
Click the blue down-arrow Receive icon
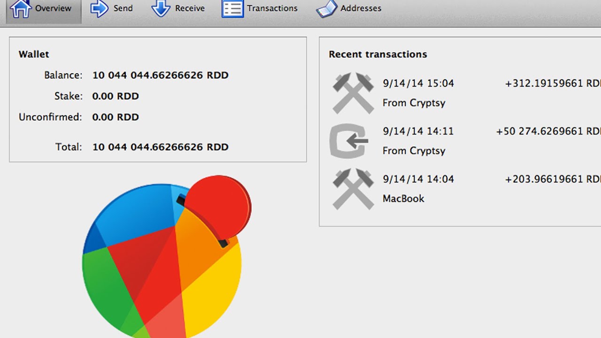pos(161,8)
